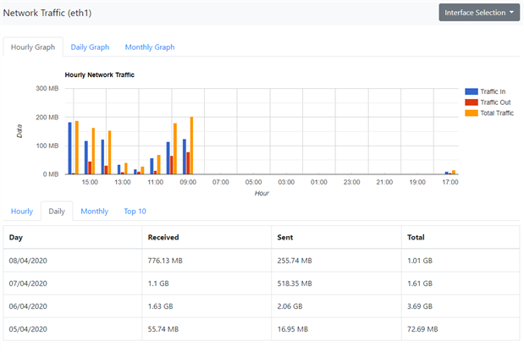Image resolution: width=524 pixels, height=352 pixels.
Task: Switch to the Hourly Graph tab
Action: (x=33, y=47)
